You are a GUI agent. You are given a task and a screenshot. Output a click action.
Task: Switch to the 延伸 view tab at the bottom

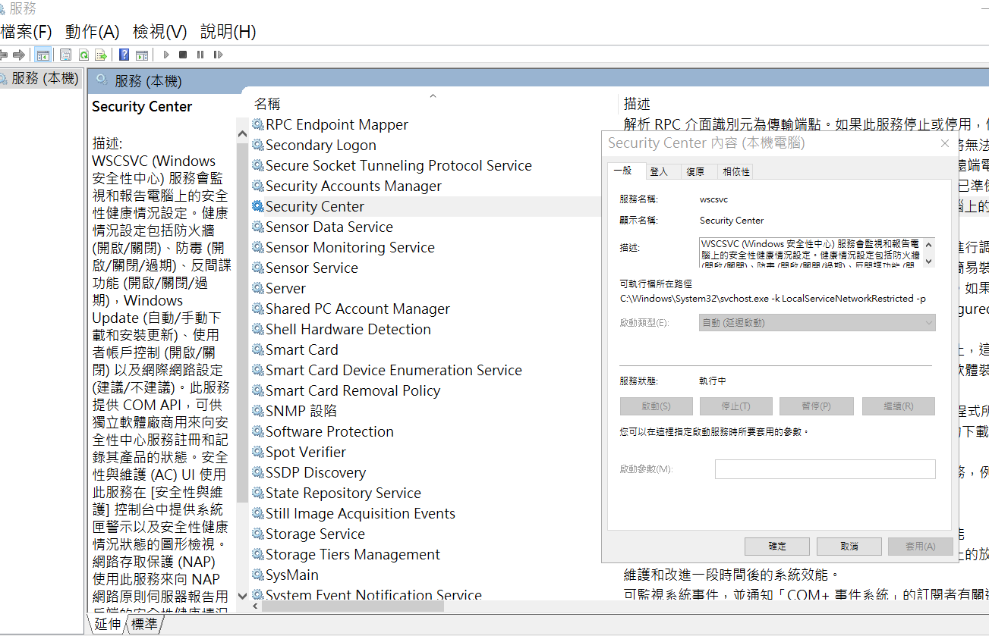108,624
